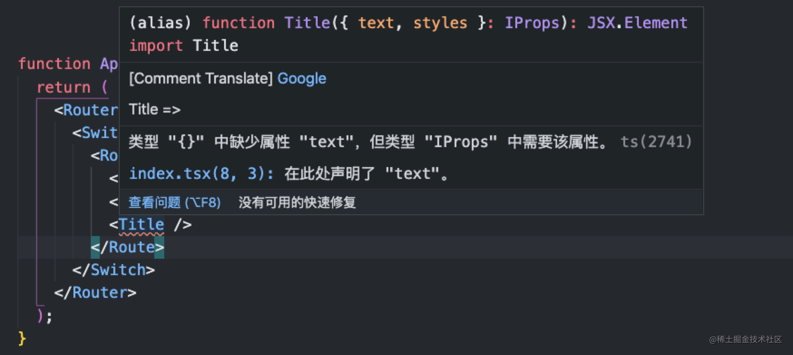The image size is (793, 355).
Task: Click 查看问题 (⌥F8) to view problem
Action: (x=174, y=202)
